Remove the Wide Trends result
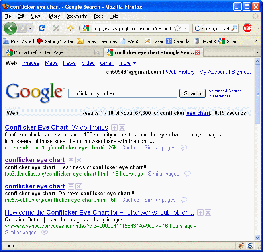The width and height of the screenshot is (263, 252). pyautogui.click(x=122, y=128)
